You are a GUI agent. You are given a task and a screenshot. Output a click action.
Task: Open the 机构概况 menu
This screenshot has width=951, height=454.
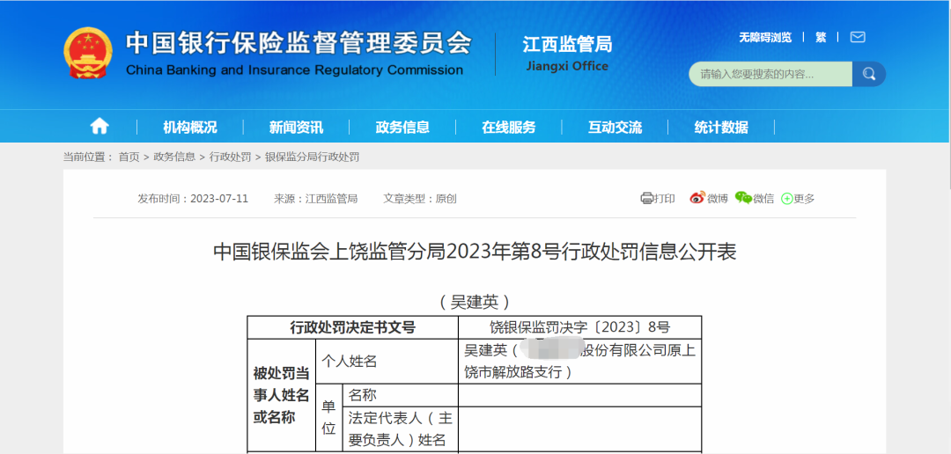coord(189,127)
